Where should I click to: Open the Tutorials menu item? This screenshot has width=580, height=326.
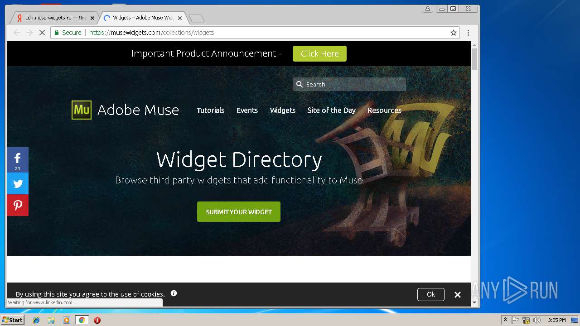tap(210, 110)
